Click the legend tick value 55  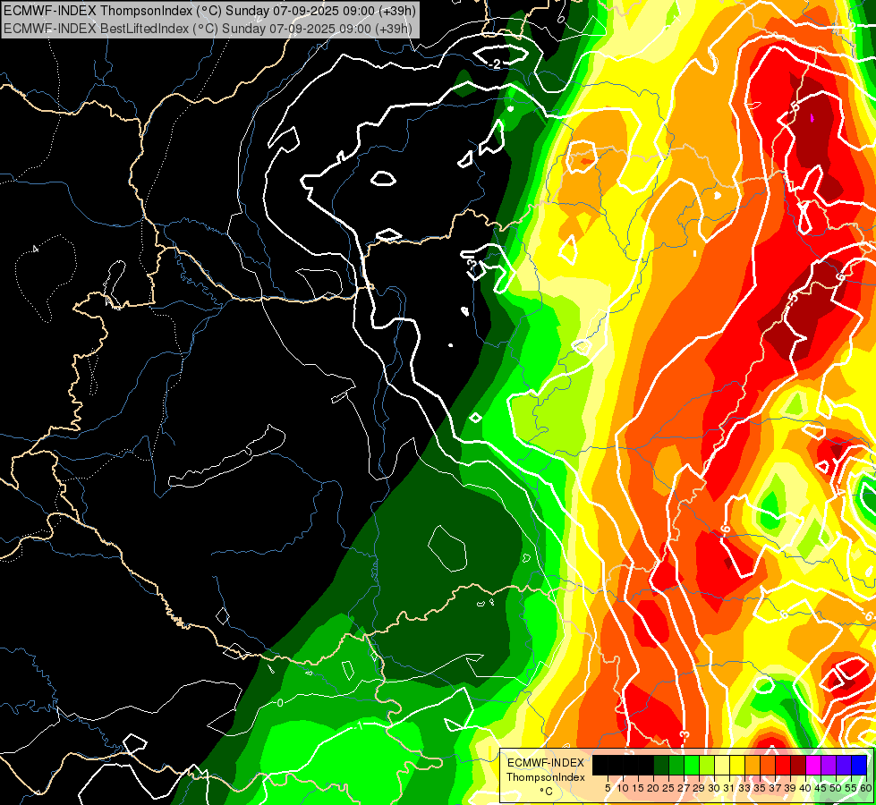pyautogui.click(x=852, y=788)
